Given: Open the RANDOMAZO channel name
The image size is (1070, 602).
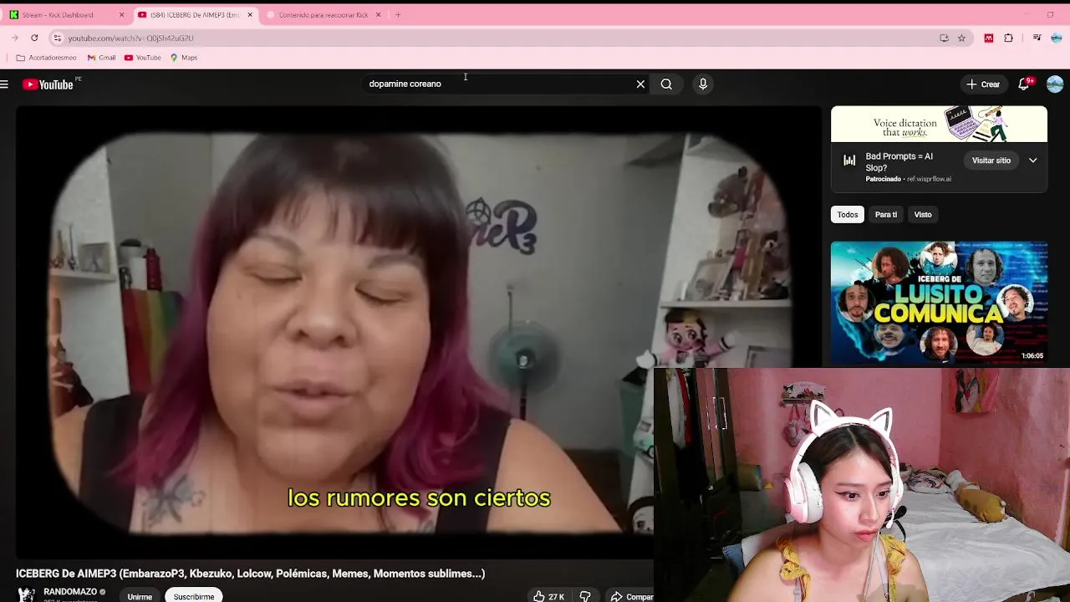Looking at the screenshot, I should pyautogui.click(x=70, y=592).
